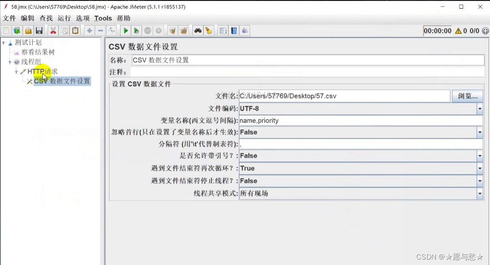Click the 变量名称 field with name,priority
The height and width of the screenshot is (265, 490).
tap(361, 120)
